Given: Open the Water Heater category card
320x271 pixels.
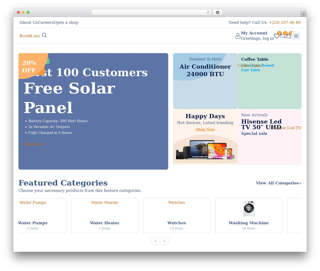Looking at the screenshot, I should tap(105, 215).
